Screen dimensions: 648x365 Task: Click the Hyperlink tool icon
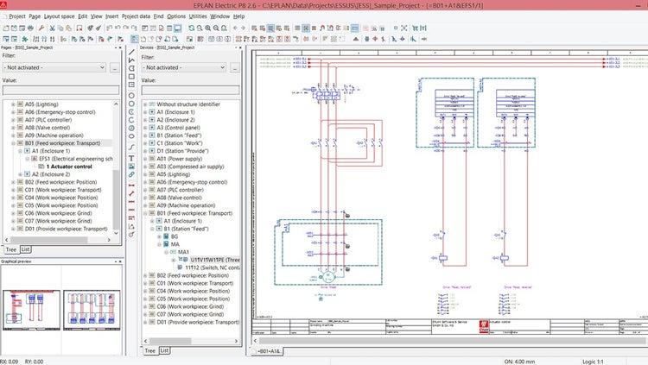pyautogui.click(x=131, y=176)
